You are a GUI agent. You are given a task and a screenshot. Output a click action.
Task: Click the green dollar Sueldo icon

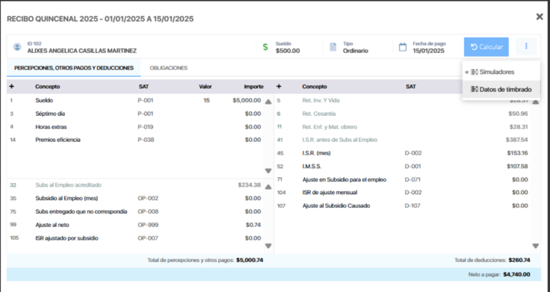click(x=265, y=47)
